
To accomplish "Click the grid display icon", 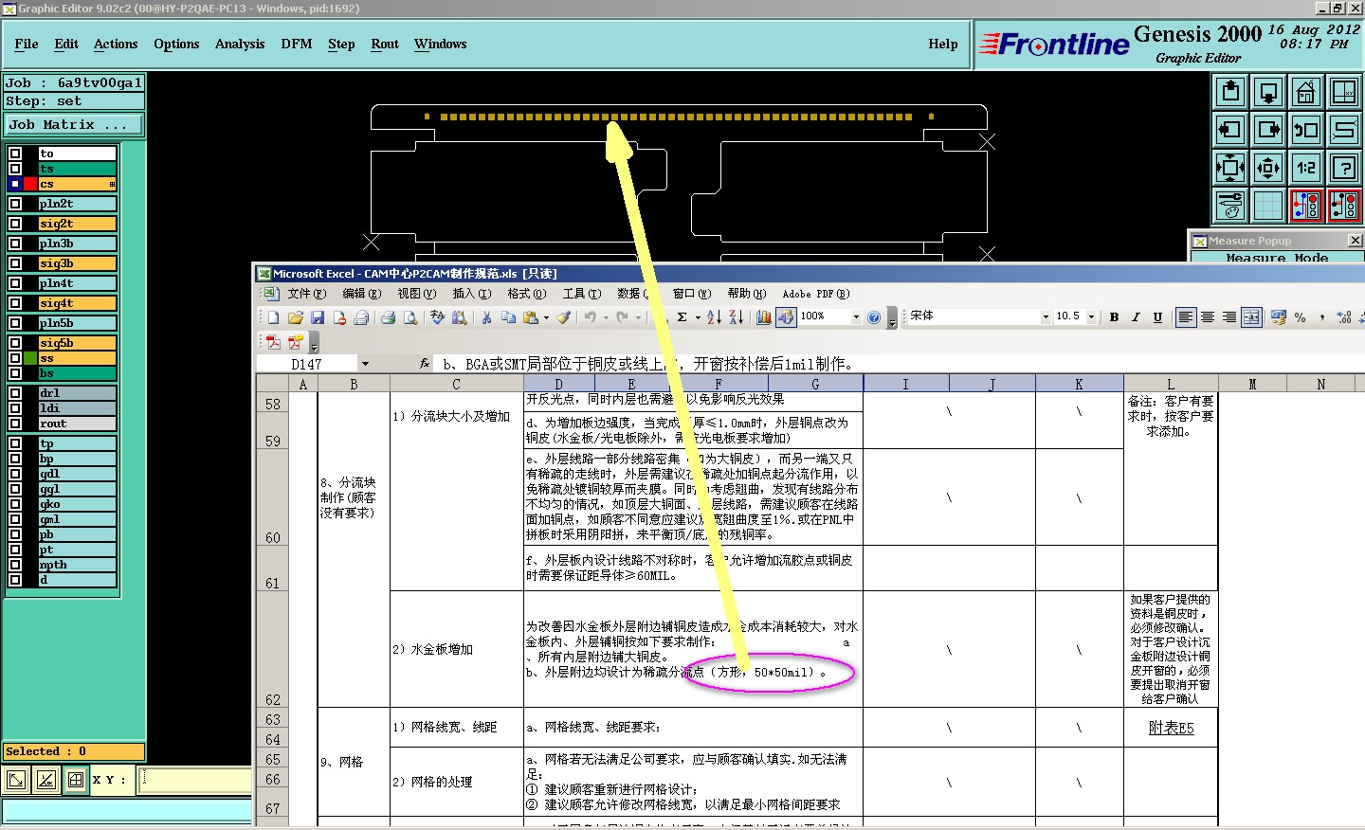I will 1268,206.
